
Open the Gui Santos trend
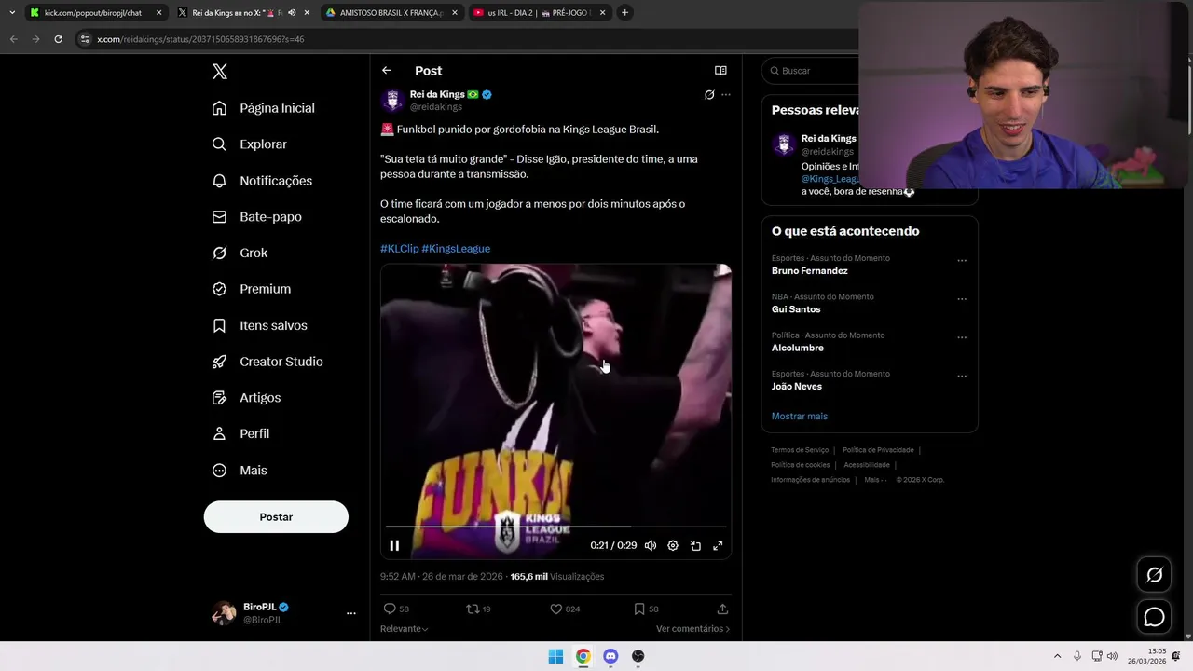[x=796, y=309]
